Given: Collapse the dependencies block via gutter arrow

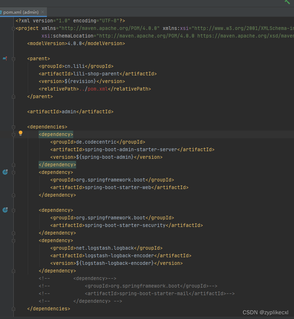Looking at the screenshot, I should tap(13, 127).
